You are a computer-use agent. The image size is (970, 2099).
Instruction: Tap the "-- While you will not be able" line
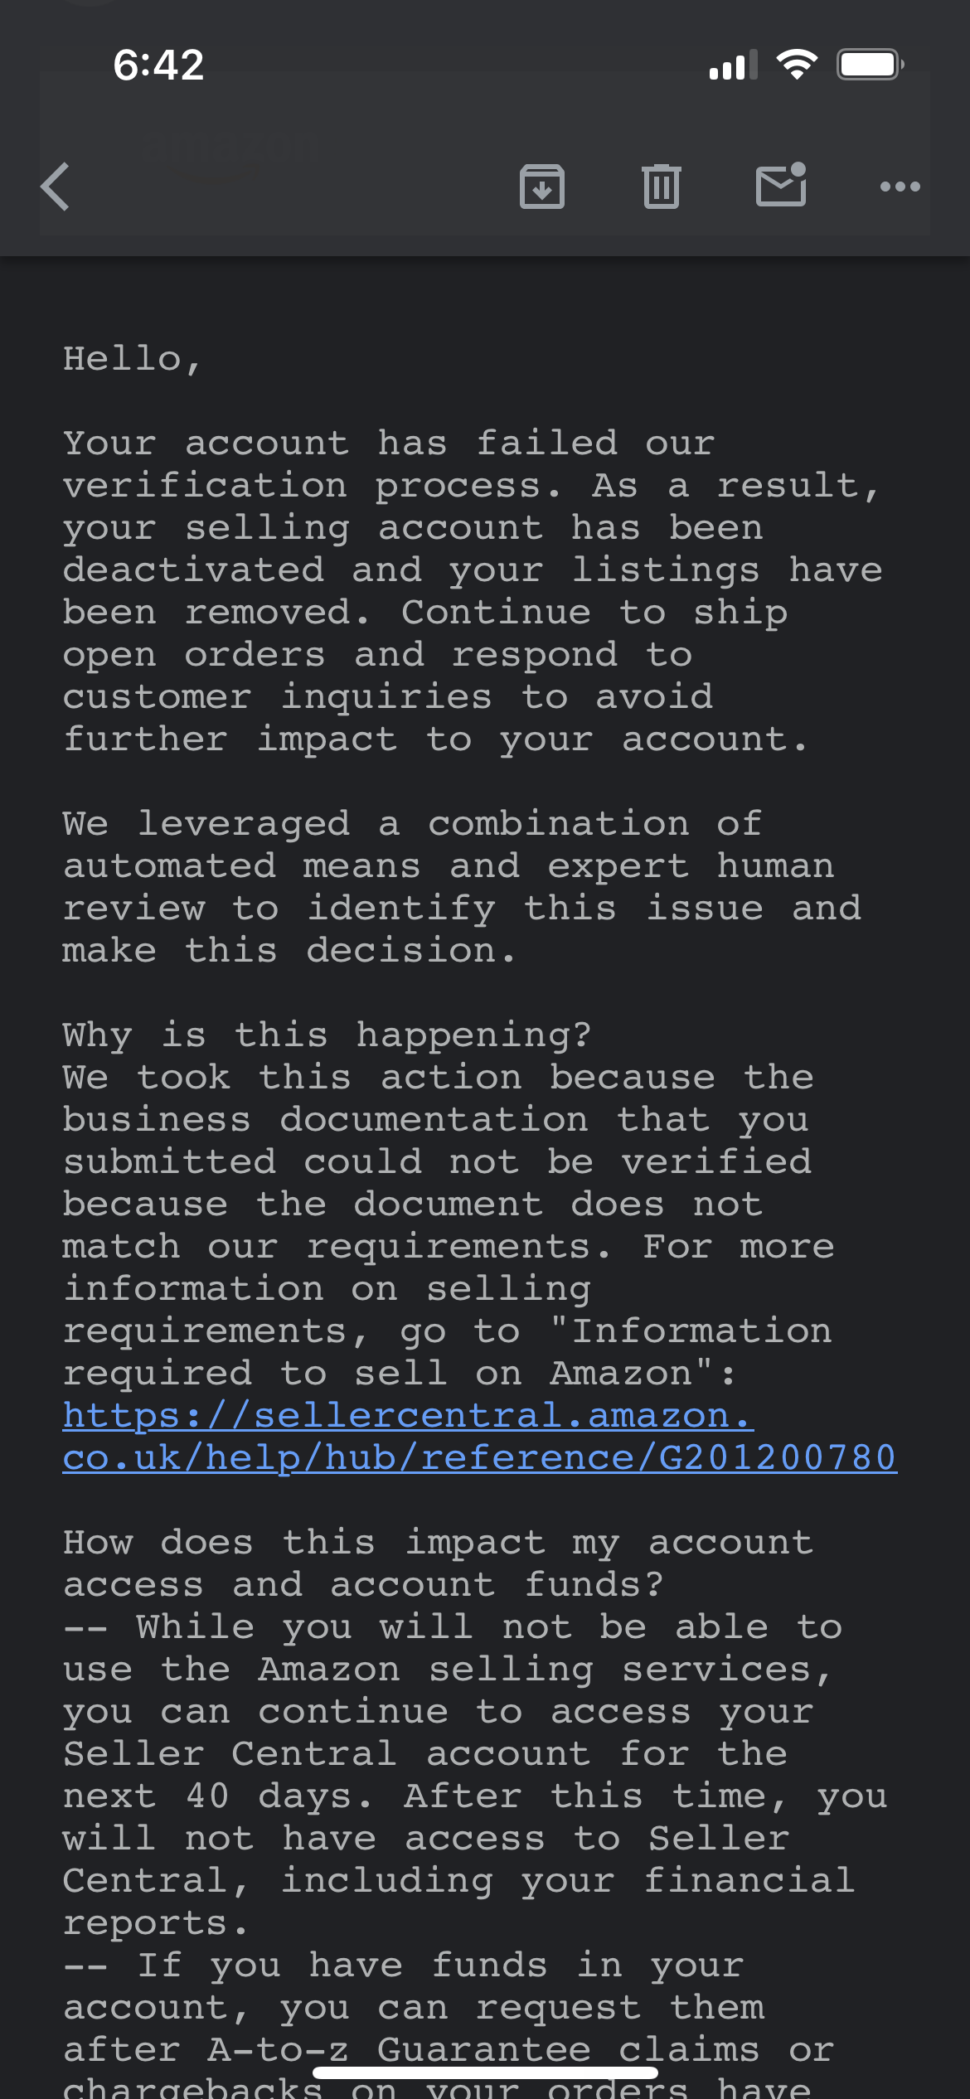(453, 1627)
